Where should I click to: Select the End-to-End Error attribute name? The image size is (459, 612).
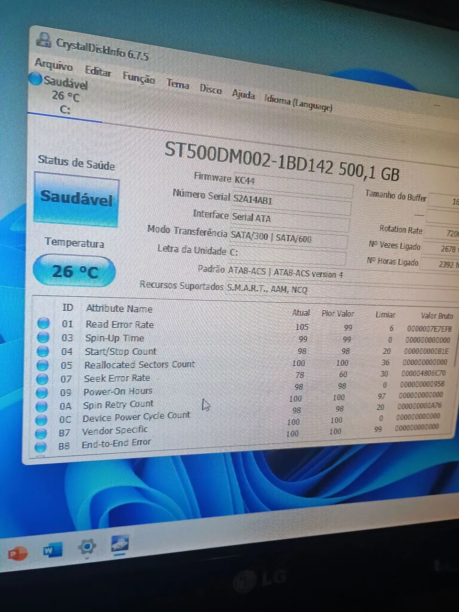tap(116, 443)
